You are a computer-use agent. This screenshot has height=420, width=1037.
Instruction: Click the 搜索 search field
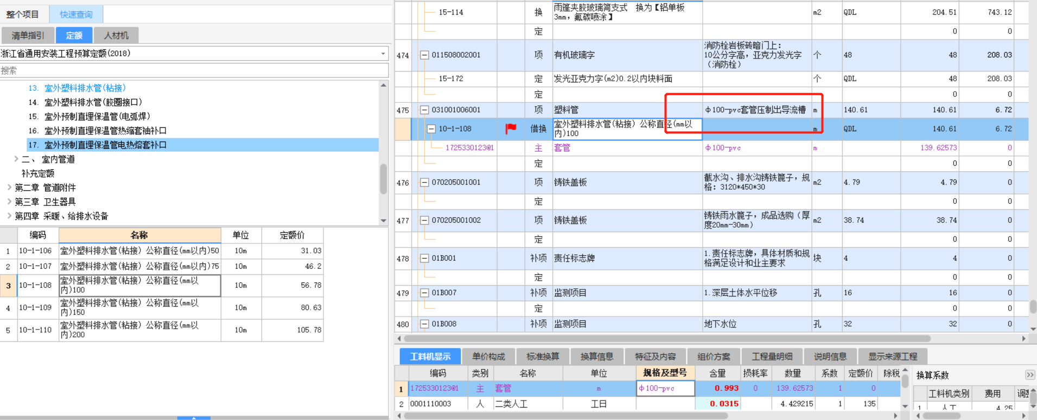point(194,70)
